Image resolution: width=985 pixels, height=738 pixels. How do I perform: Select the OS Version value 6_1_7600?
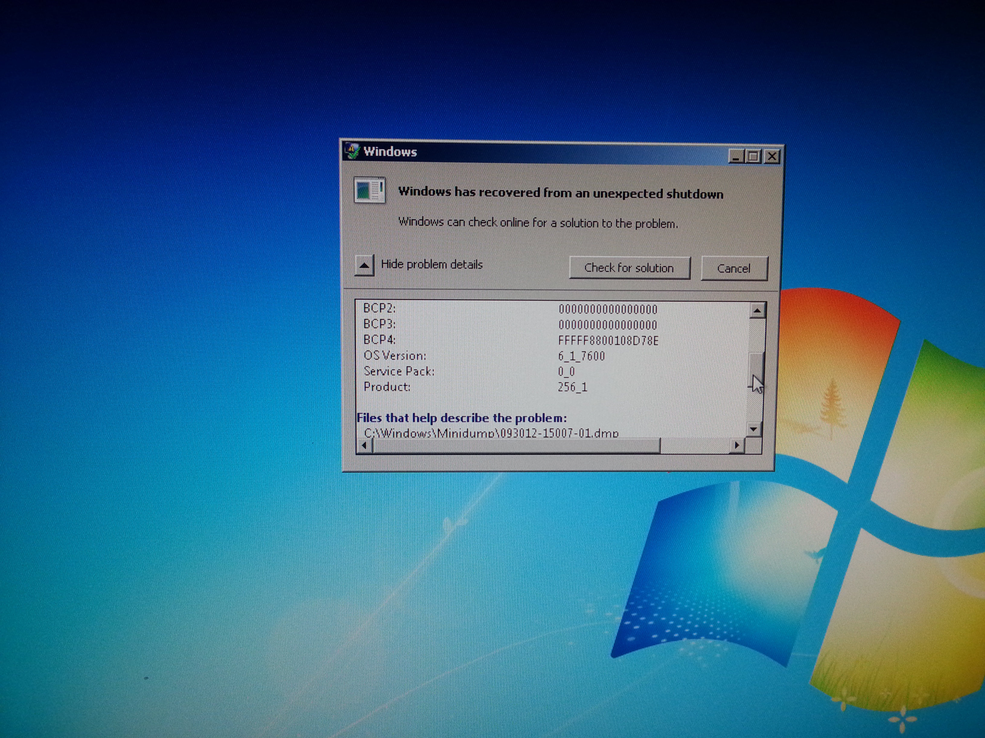coord(581,356)
